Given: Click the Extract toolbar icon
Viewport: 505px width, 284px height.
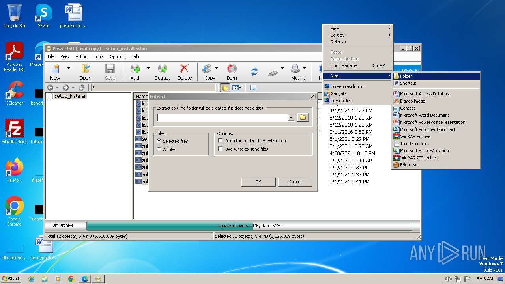Looking at the screenshot, I should coord(162,72).
